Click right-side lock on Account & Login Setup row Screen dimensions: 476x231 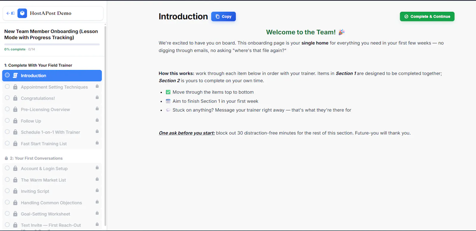97,168
